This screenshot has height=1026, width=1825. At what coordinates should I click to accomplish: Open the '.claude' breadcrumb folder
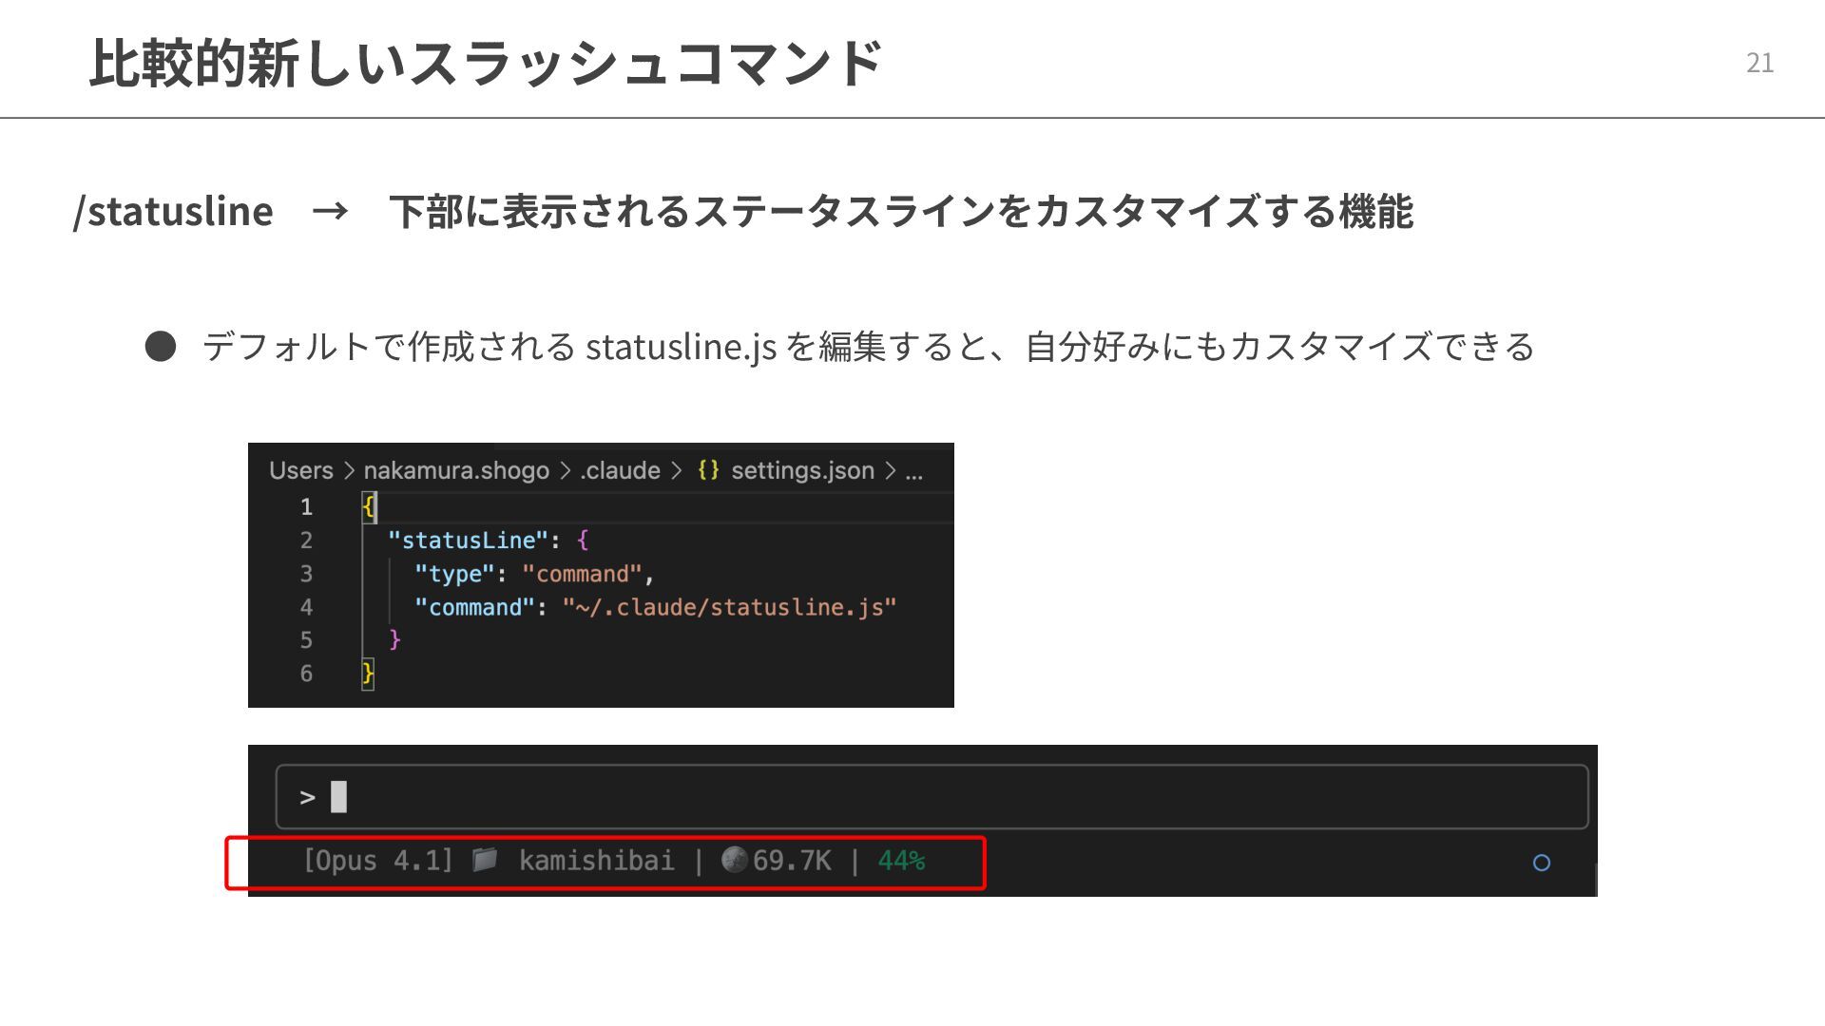(620, 470)
